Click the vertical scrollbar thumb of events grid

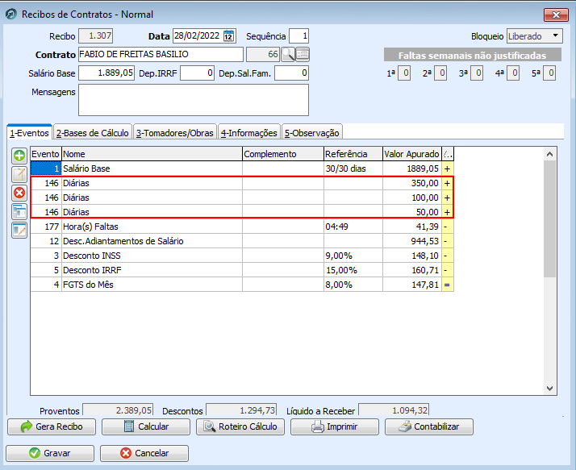point(549,218)
